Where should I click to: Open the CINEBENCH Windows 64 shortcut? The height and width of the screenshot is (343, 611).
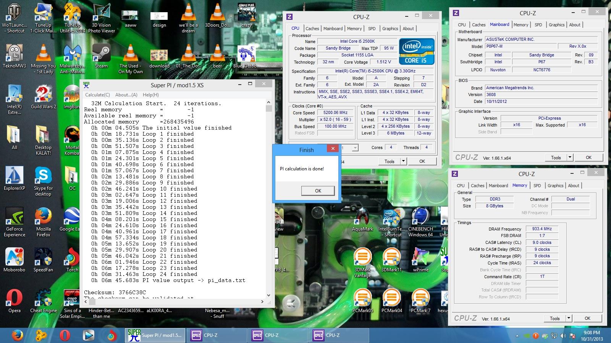pos(420,222)
